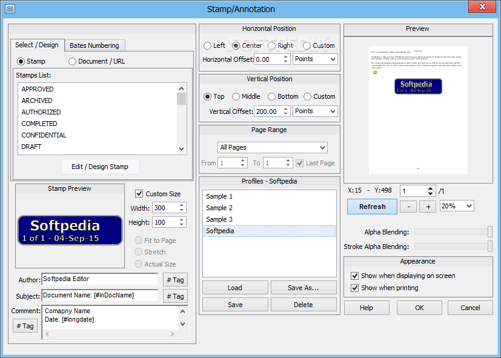Image resolution: width=501 pixels, height=358 pixels.
Task: Click the Save profile button
Action: point(235,305)
